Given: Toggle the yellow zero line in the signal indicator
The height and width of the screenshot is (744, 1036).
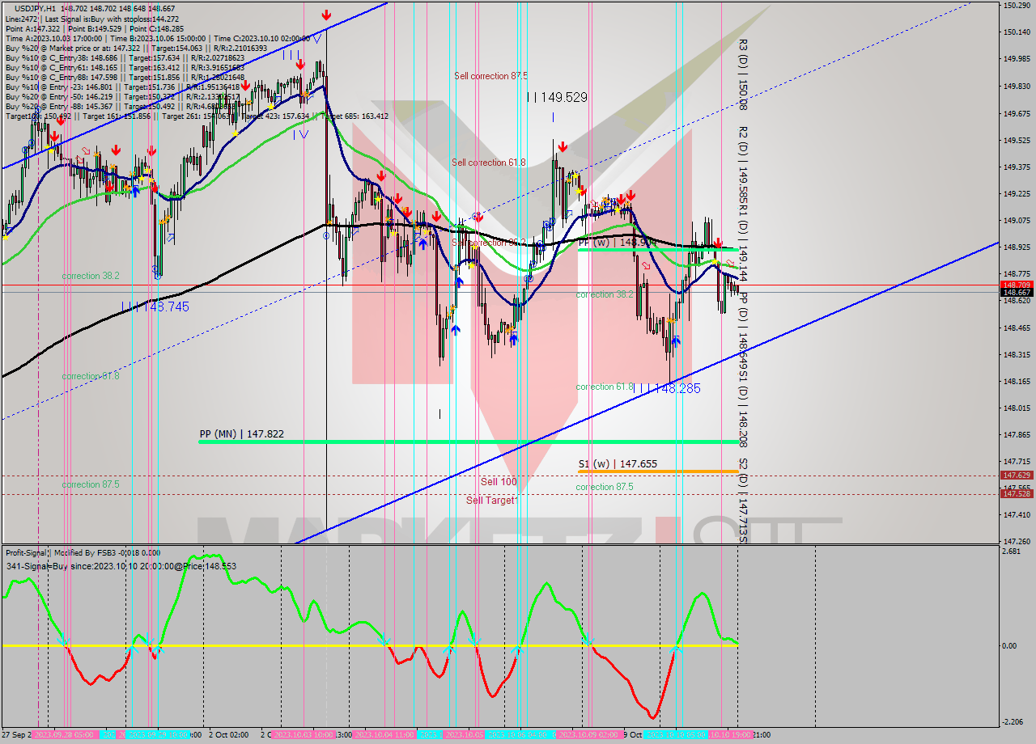Looking at the screenshot, I should 324,646.
